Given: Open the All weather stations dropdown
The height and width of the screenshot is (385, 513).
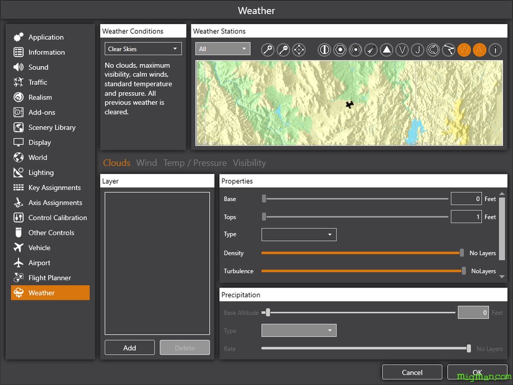Looking at the screenshot, I should [x=223, y=49].
